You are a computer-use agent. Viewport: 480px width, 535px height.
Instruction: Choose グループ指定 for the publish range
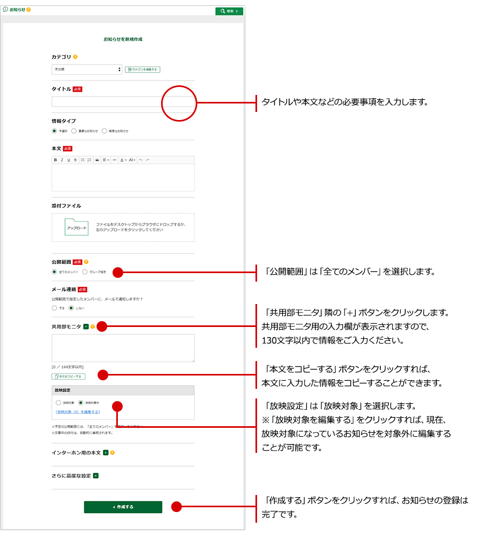pyautogui.click(x=85, y=272)
